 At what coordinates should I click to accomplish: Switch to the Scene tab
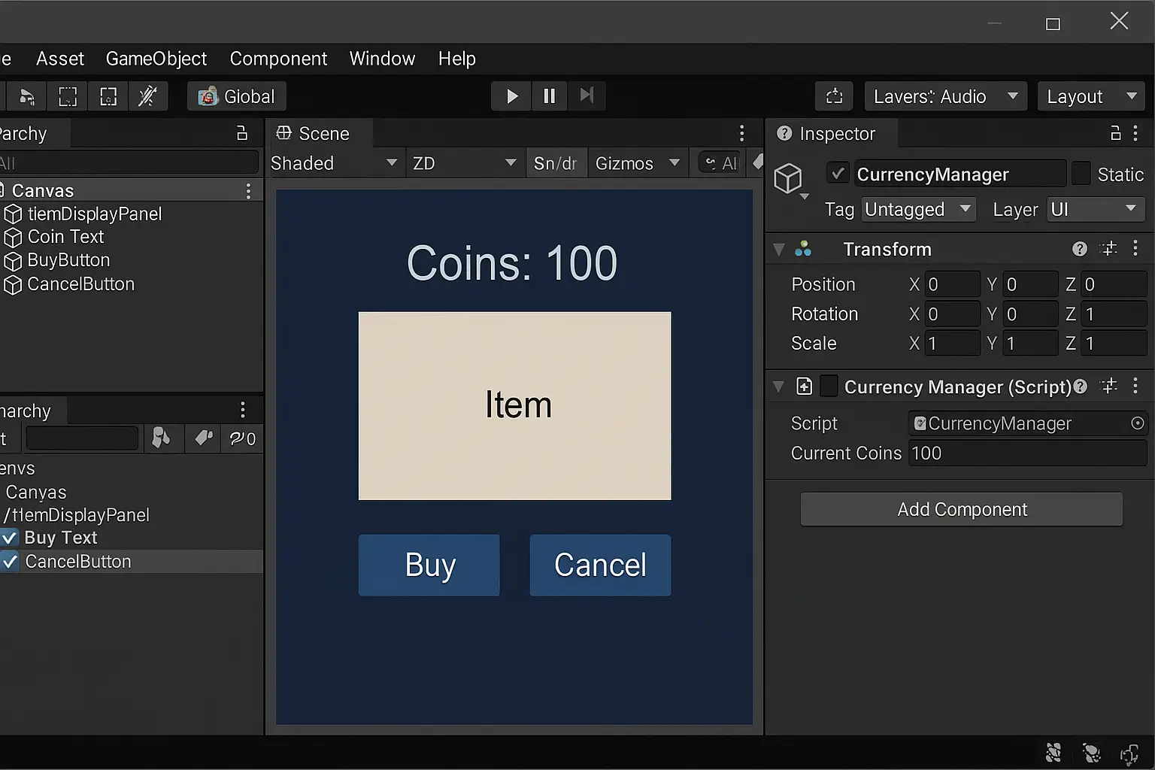(x=320, y=133)
